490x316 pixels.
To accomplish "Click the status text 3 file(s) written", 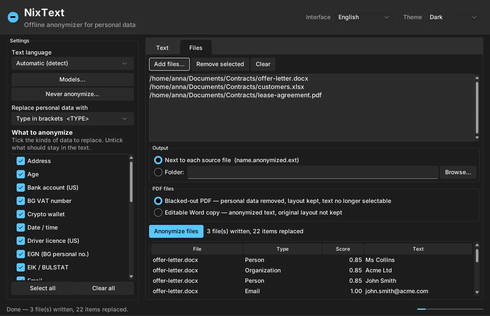I will tap(255, 231).
